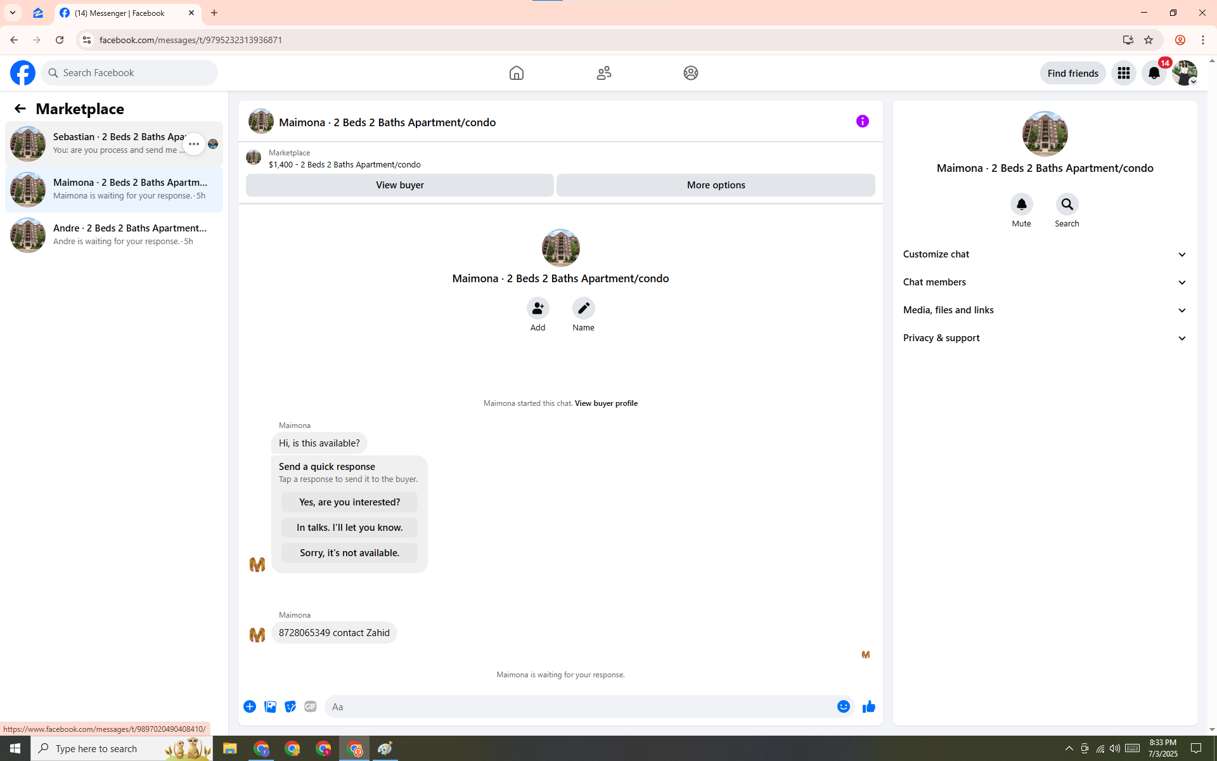
Task: Open the Facebook apps grid menu
Action: point(1123,73)
